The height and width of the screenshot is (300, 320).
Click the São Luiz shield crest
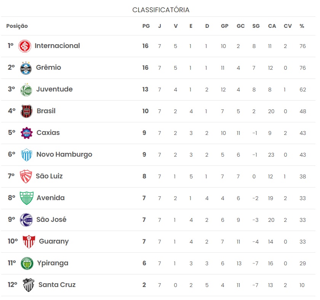pyautogui.click(x=26, y=176)
